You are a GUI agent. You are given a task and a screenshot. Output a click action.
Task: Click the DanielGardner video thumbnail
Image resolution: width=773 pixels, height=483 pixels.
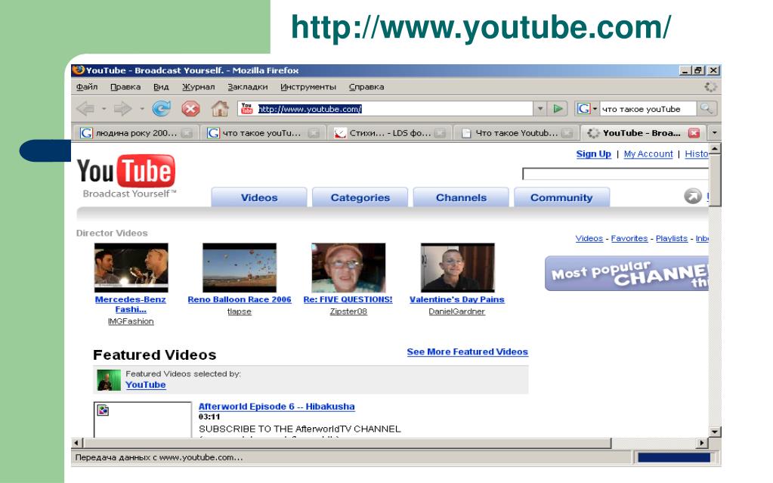point(457,268)
